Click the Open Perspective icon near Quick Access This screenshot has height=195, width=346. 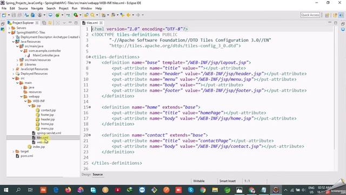[x=327, y=15]
